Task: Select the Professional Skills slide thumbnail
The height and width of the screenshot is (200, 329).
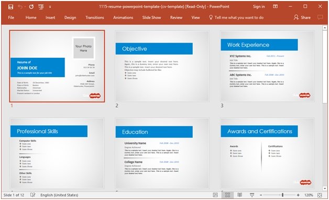Action: tap(57, 153)
